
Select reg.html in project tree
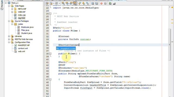(21, 18)
